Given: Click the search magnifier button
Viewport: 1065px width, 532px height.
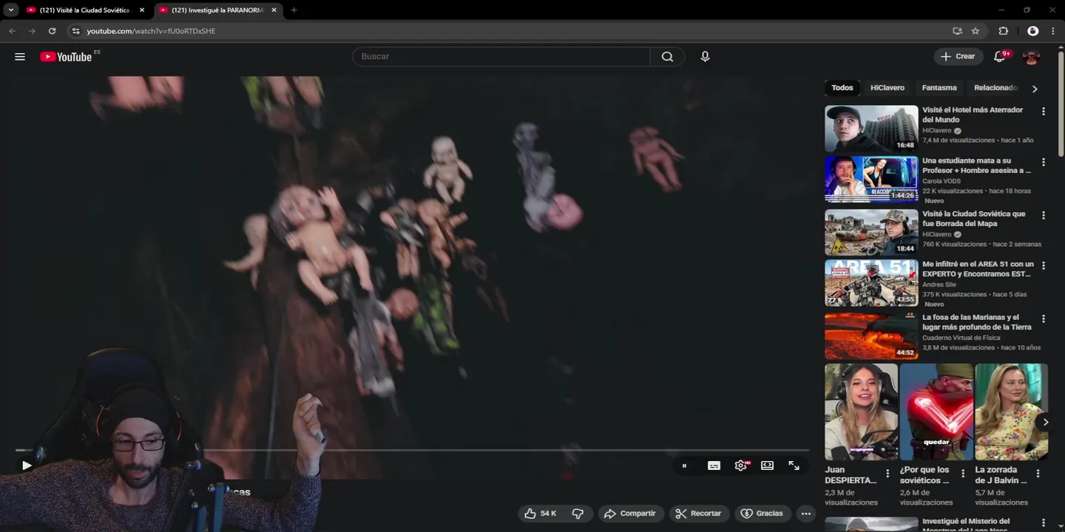Looking at the screenshot, I should click(667, 57).
